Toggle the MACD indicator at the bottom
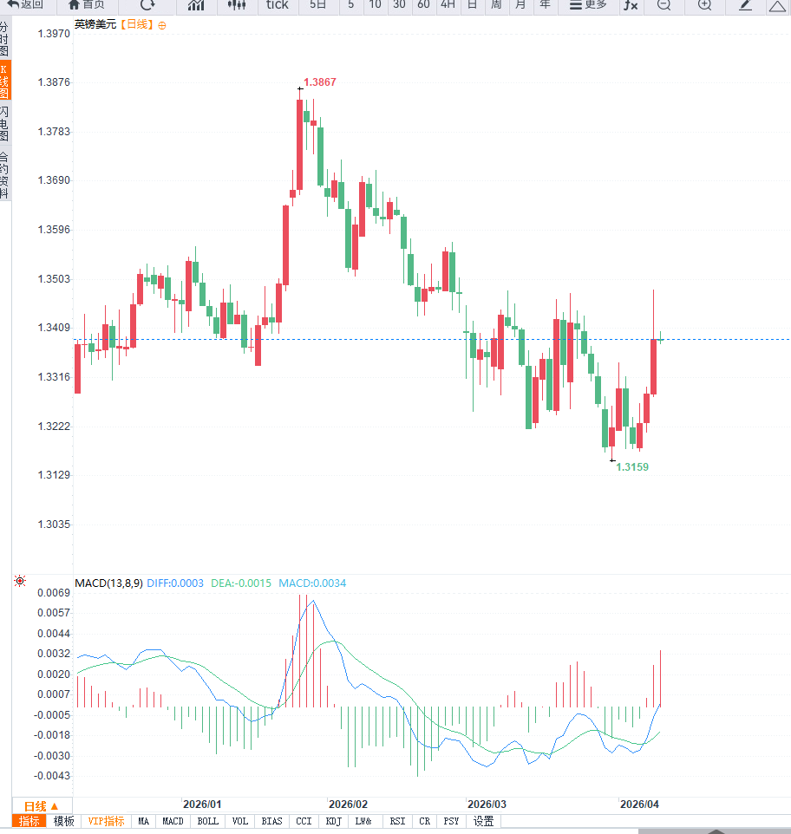The width and height of the screenshot is (791, 834). click(173, 821)
